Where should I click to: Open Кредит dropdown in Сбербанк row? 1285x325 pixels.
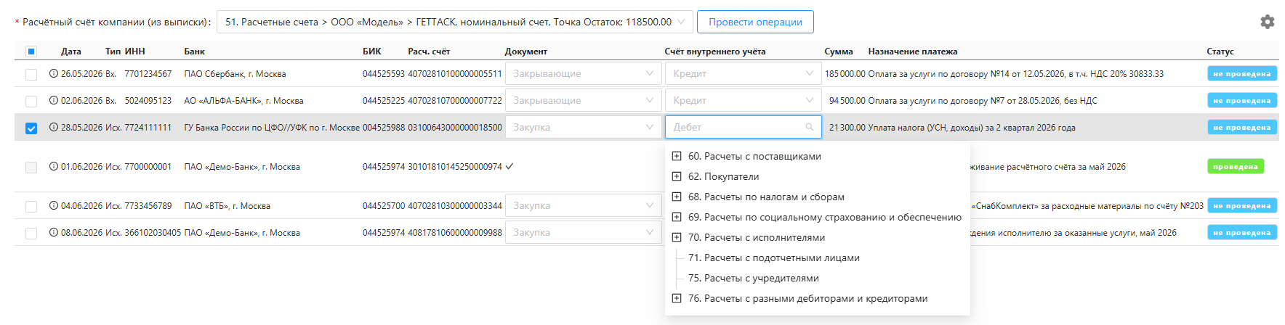pos(743,73)
